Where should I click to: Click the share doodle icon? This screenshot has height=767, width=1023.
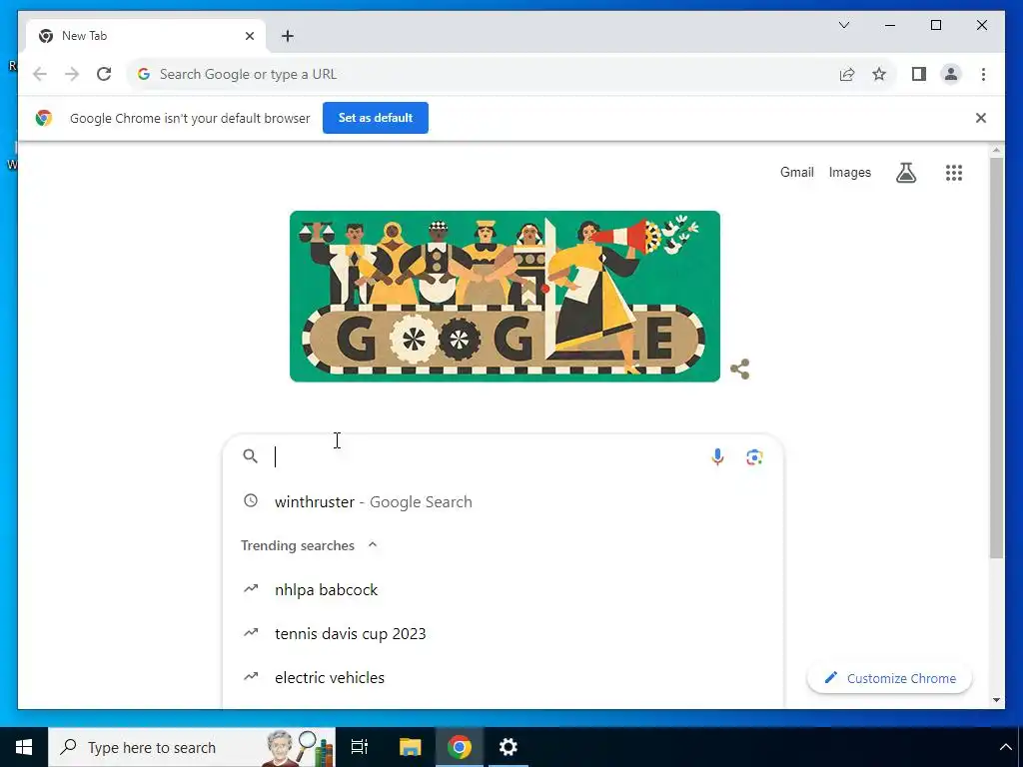click(x=740, y=370)
